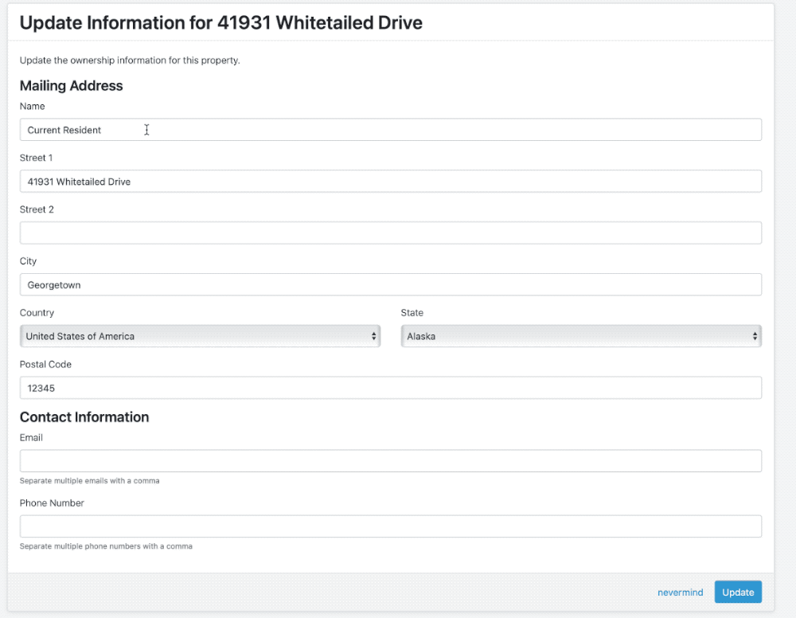Click the Postal Code field
The width and height of the screenshot is (796, 618).
point(390,388)
